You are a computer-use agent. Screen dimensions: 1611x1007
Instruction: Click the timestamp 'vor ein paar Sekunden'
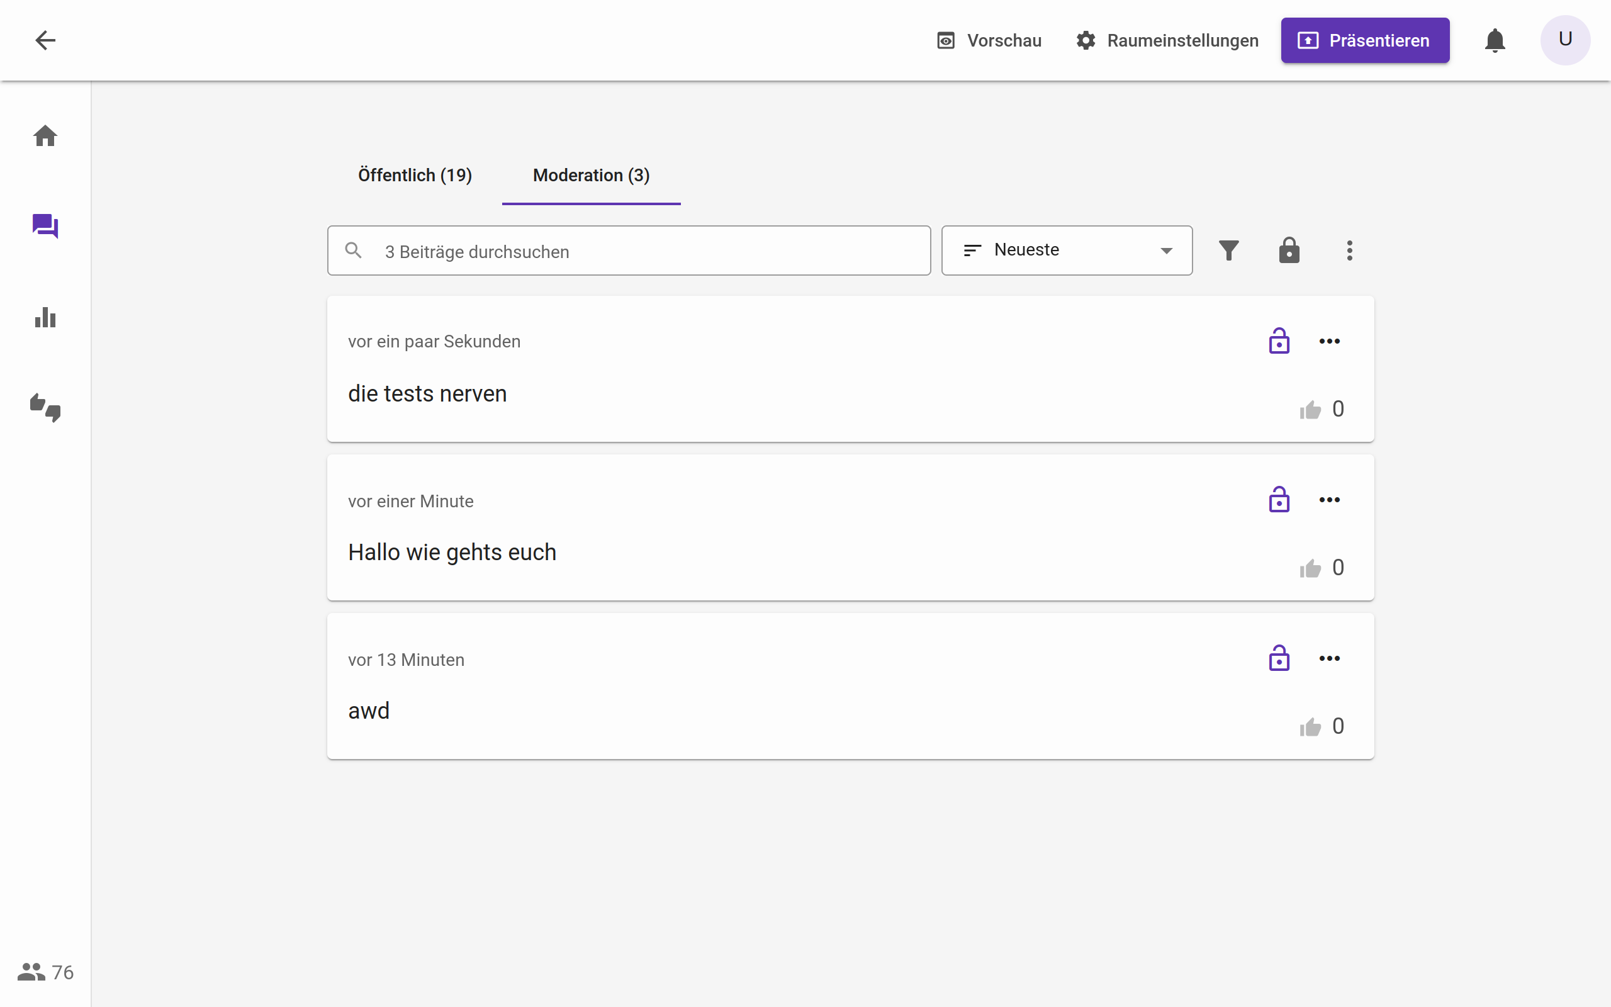(x=434, y=341)
